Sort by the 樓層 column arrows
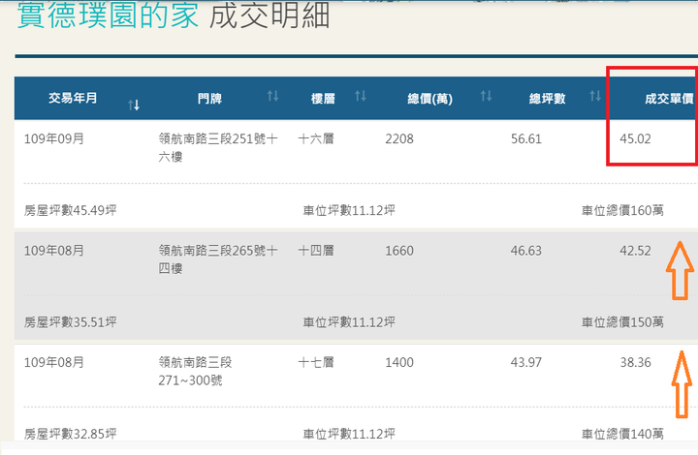 click(x=361, y=96)
